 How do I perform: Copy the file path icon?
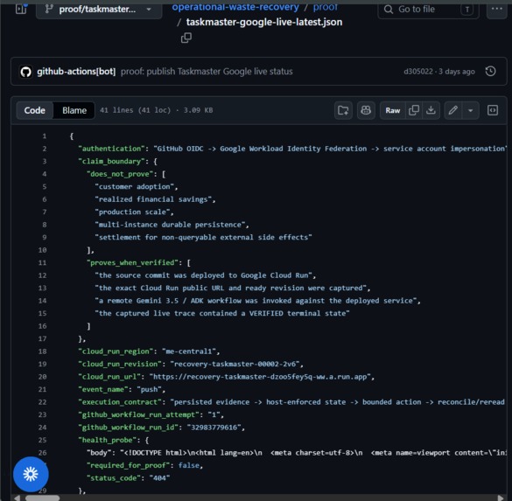pos(186,38)
